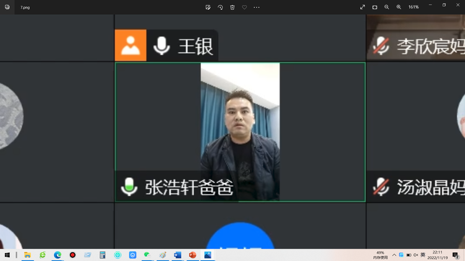Click the participant name 王银
The height and width of the screenshot is (261, 465).
(195, 46)
